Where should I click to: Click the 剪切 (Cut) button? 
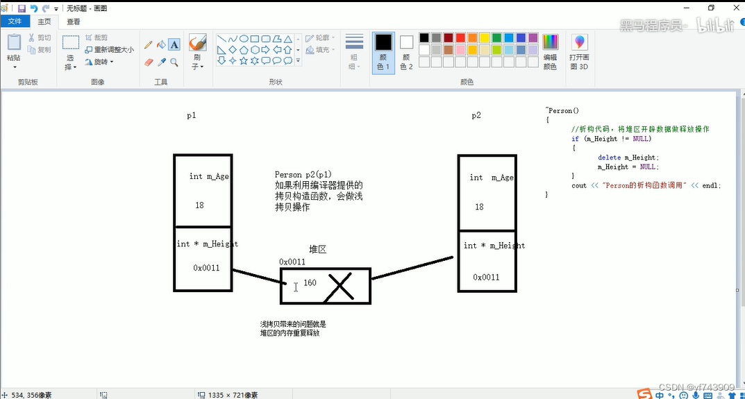click(39, 37)
